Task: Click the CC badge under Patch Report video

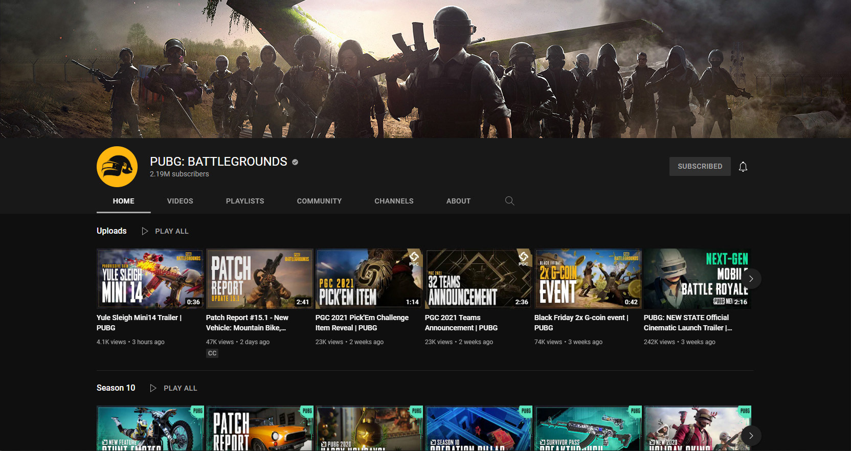Action: 212,353
